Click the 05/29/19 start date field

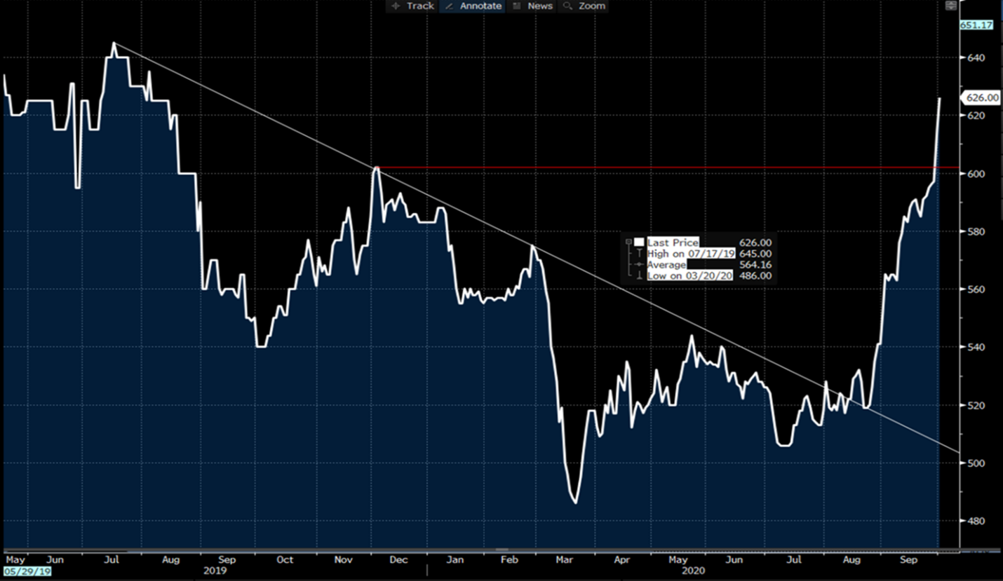pos(27,571)
